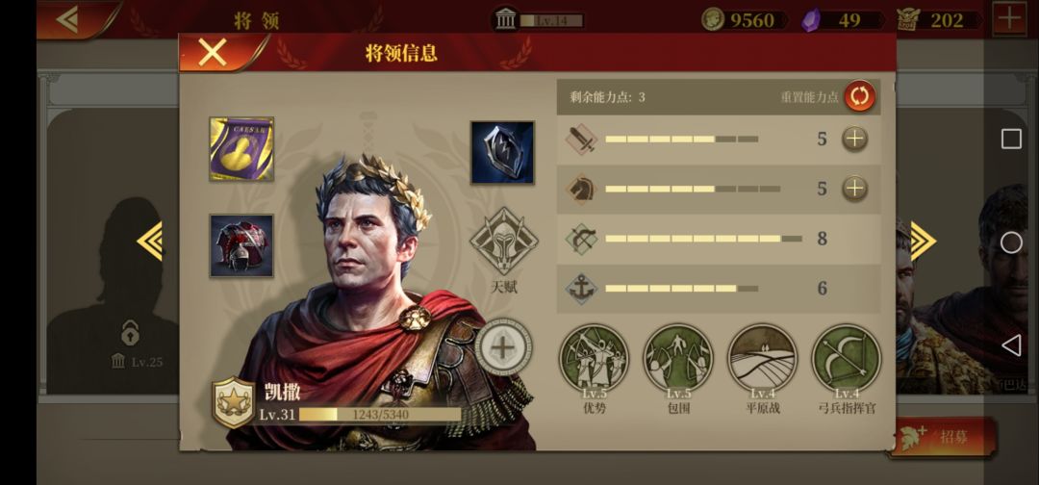Go to next general with right chevron
This screenshot has height=485, width=1039.
[x=923, y=242]
